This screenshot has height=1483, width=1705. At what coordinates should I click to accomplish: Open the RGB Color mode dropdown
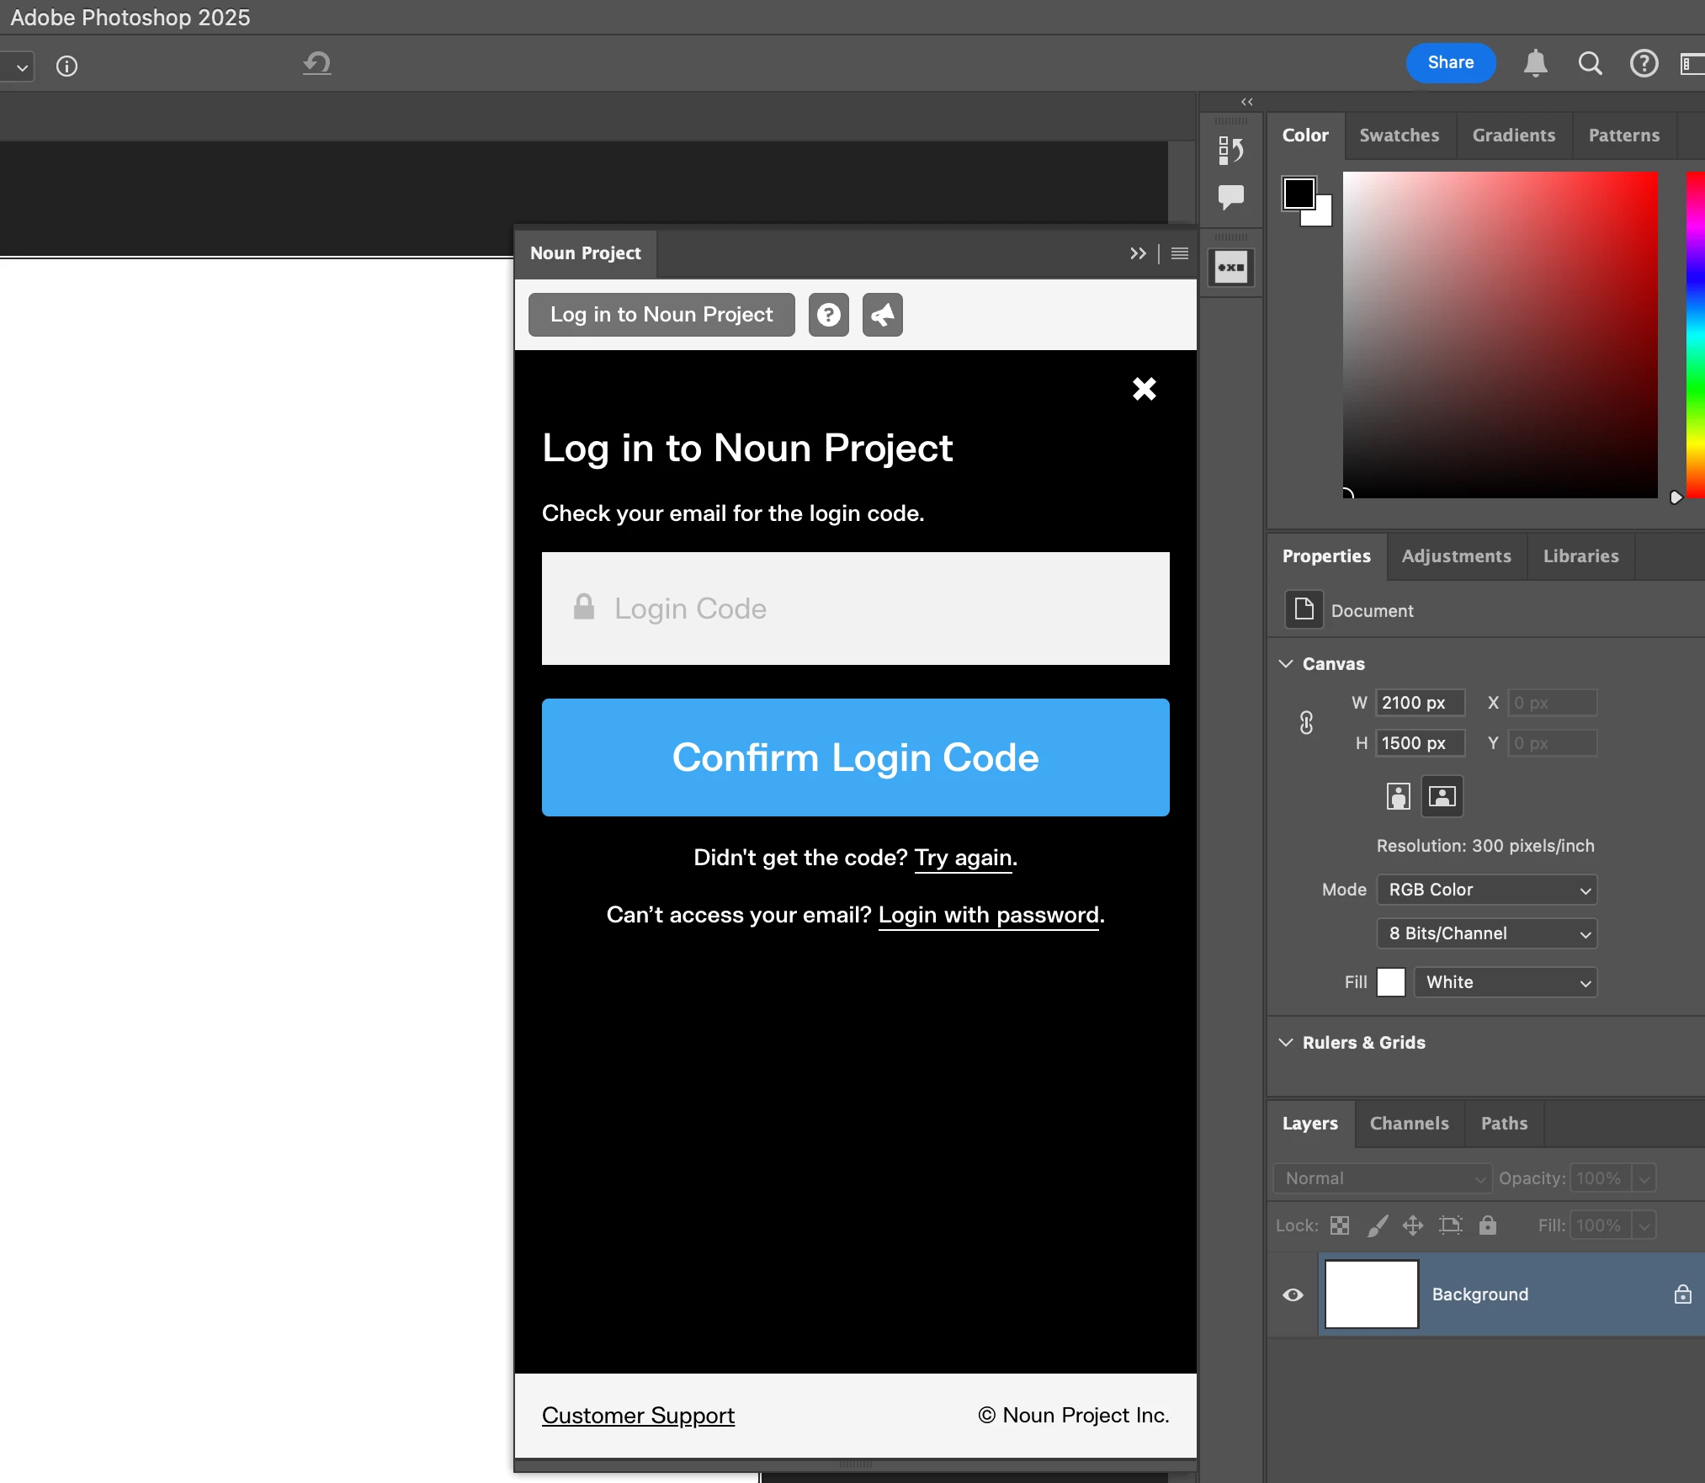(1486, 890)
